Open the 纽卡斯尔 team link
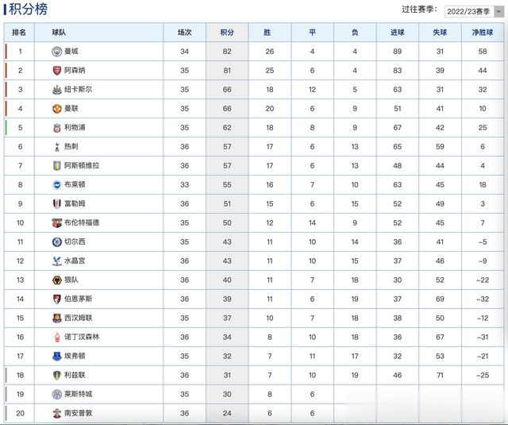The height and width of the screenshot is (425, 508). point(78,90)
